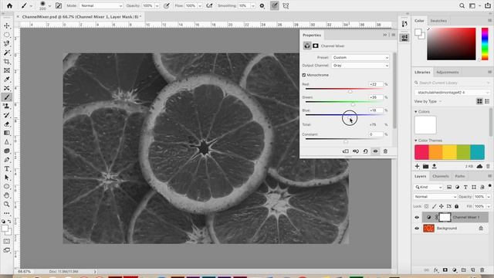Open brush preset picker dropdown
The width and height of the screenshot is (494, 278).
point(49,5)
